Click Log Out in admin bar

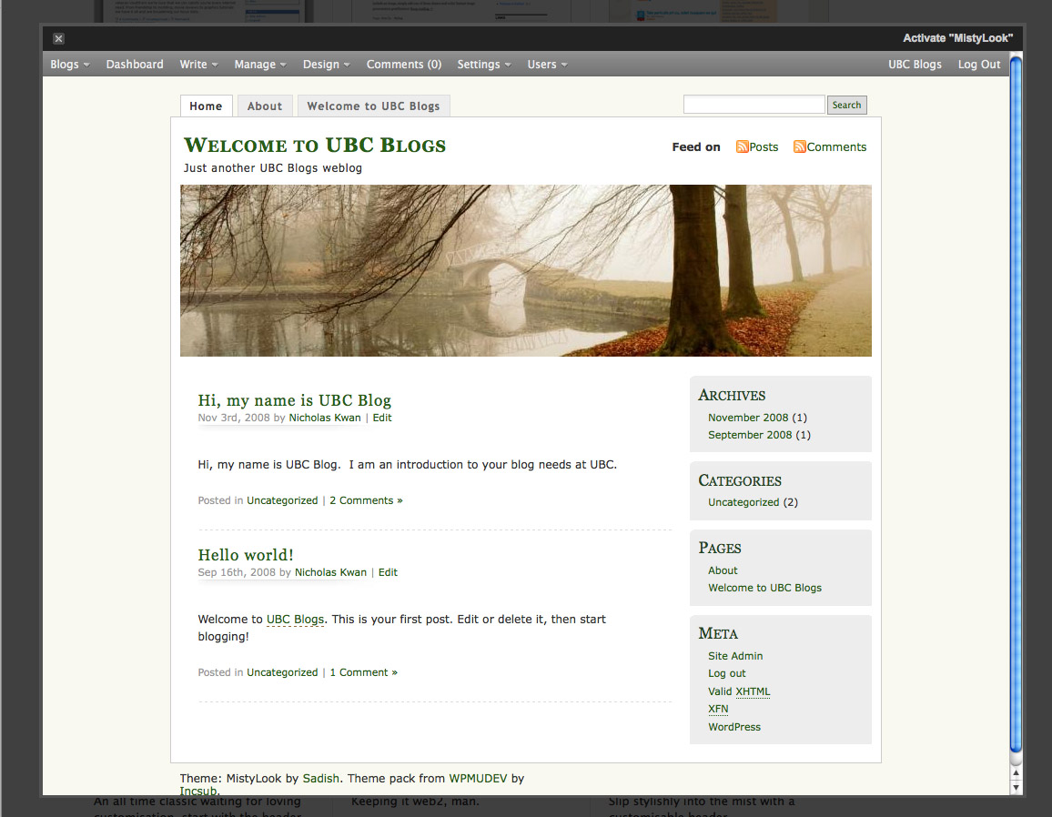[979, 65]
